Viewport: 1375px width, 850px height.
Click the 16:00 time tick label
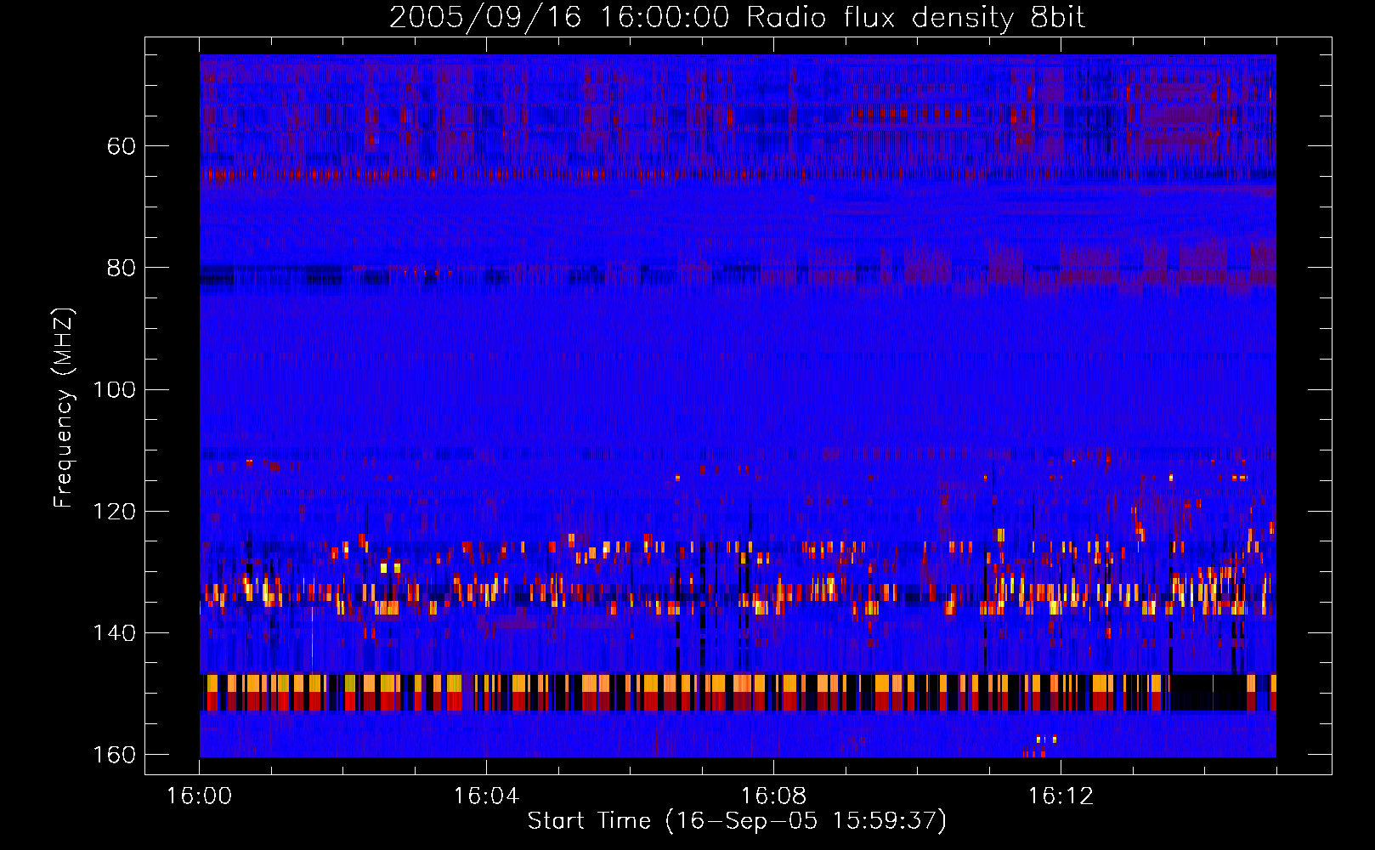click(199, 796)
